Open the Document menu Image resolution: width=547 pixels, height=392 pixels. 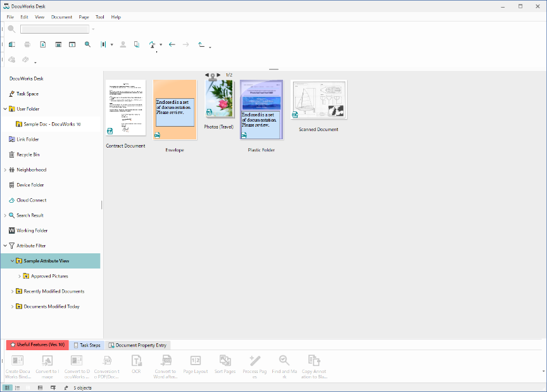(61, 17)
